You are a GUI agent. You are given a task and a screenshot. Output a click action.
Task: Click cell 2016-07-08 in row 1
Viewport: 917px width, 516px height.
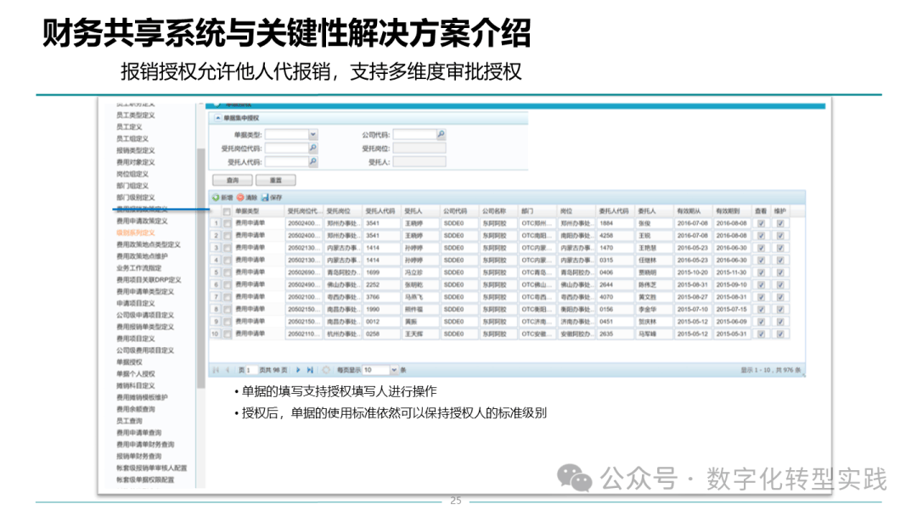click(x=693, y=223)
